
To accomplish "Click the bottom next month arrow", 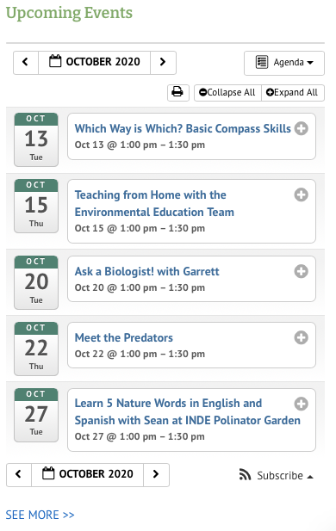I will coord(156,474).
